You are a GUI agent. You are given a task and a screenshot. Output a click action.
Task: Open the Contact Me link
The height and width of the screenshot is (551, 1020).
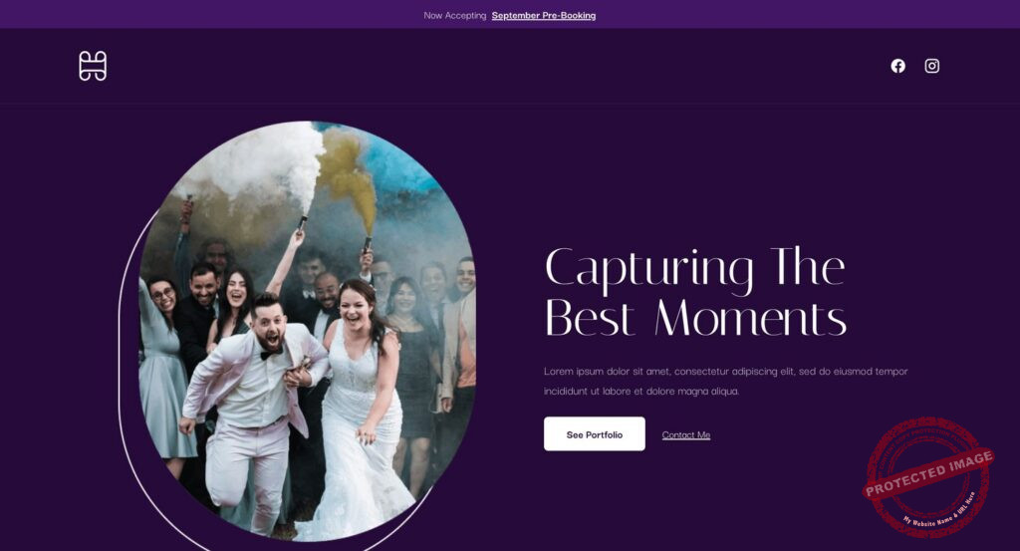tap(685, 434)
